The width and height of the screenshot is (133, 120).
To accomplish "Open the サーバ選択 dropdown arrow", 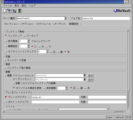I will [x=65, y=18].
